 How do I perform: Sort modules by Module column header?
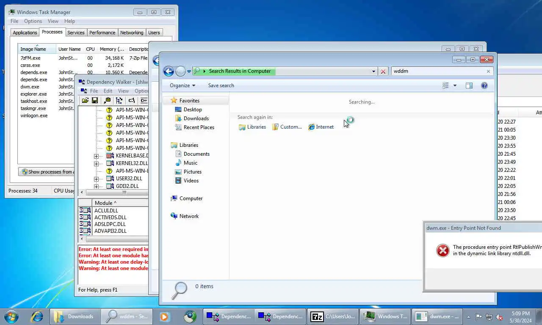120,203
